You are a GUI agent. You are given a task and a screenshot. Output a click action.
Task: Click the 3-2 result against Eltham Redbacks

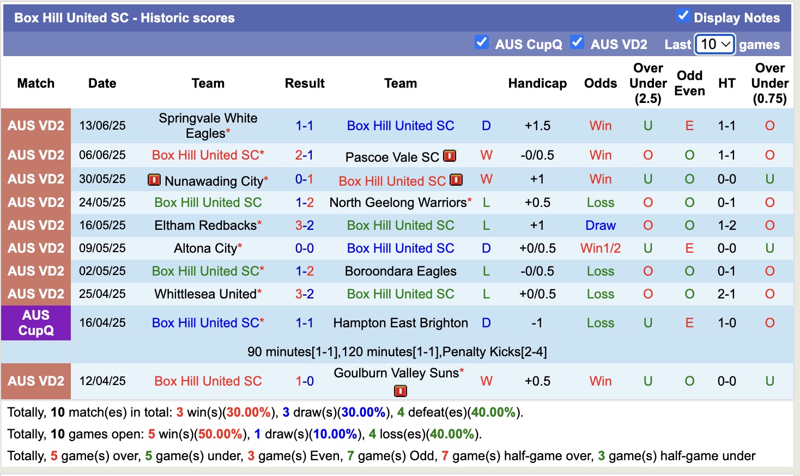pos(304,225)
